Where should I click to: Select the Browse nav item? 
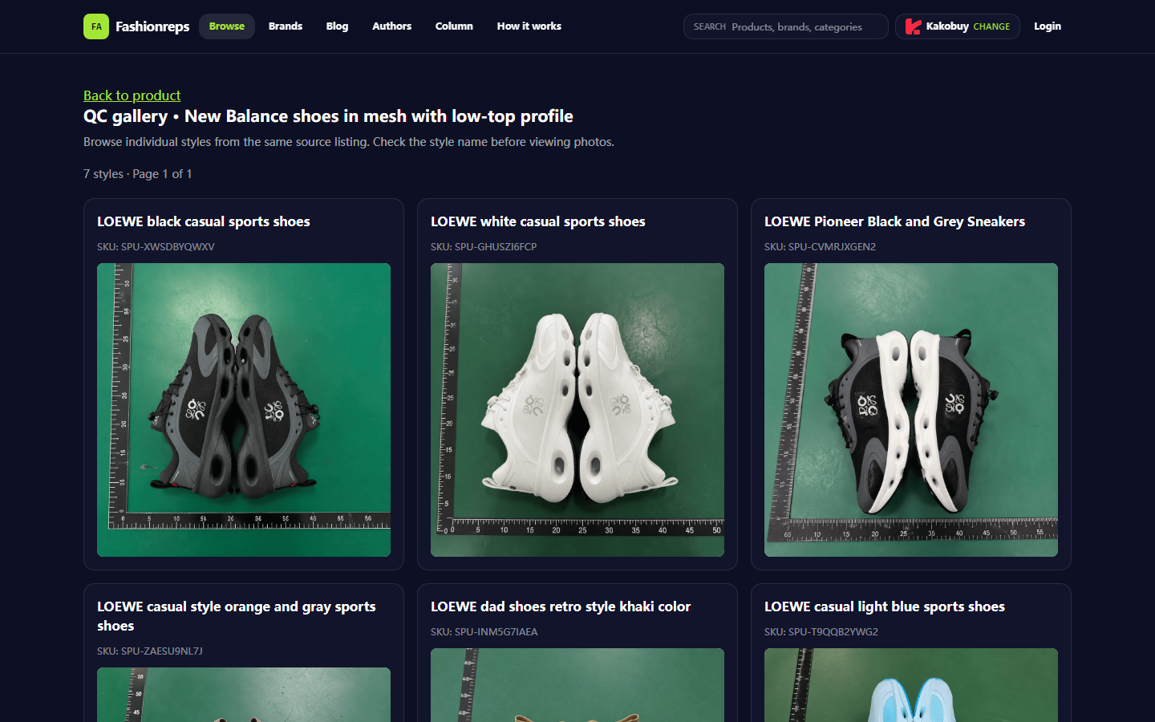[x=227, y=26]
